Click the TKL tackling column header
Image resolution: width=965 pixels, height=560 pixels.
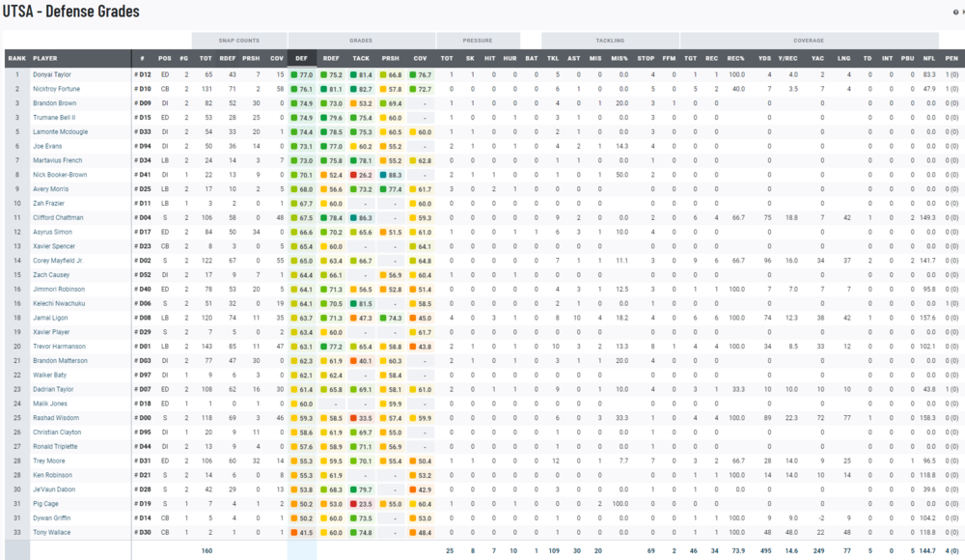[553, 58]
